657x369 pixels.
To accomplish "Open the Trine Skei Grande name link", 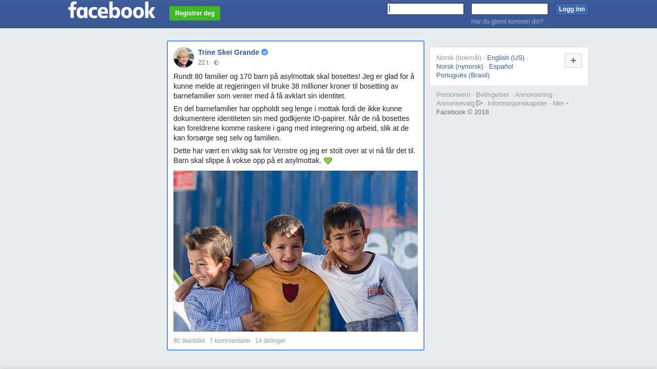I will tap(228, 52).
